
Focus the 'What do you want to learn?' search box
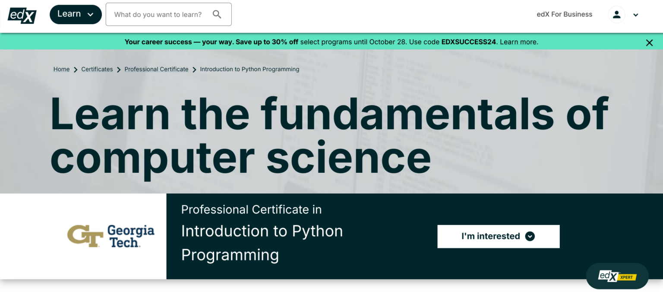158,15
